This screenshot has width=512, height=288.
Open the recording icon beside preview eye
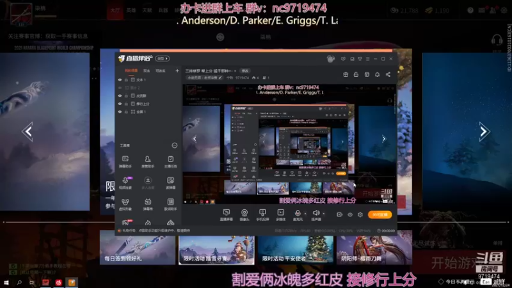340,214
